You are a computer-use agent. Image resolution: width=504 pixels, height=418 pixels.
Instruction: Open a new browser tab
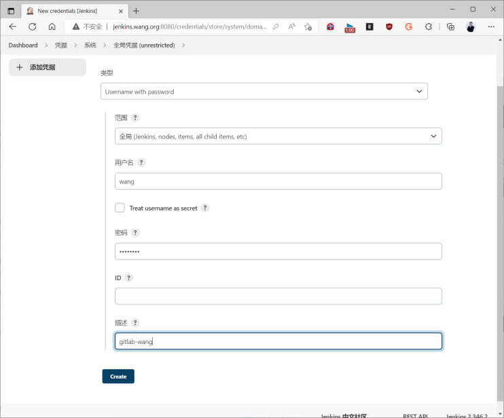click(x=136, y=11)
